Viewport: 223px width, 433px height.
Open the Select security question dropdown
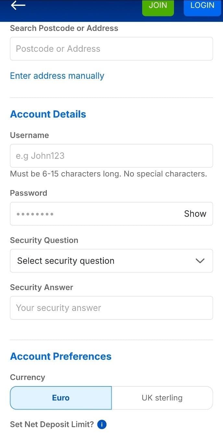(111, 260)
